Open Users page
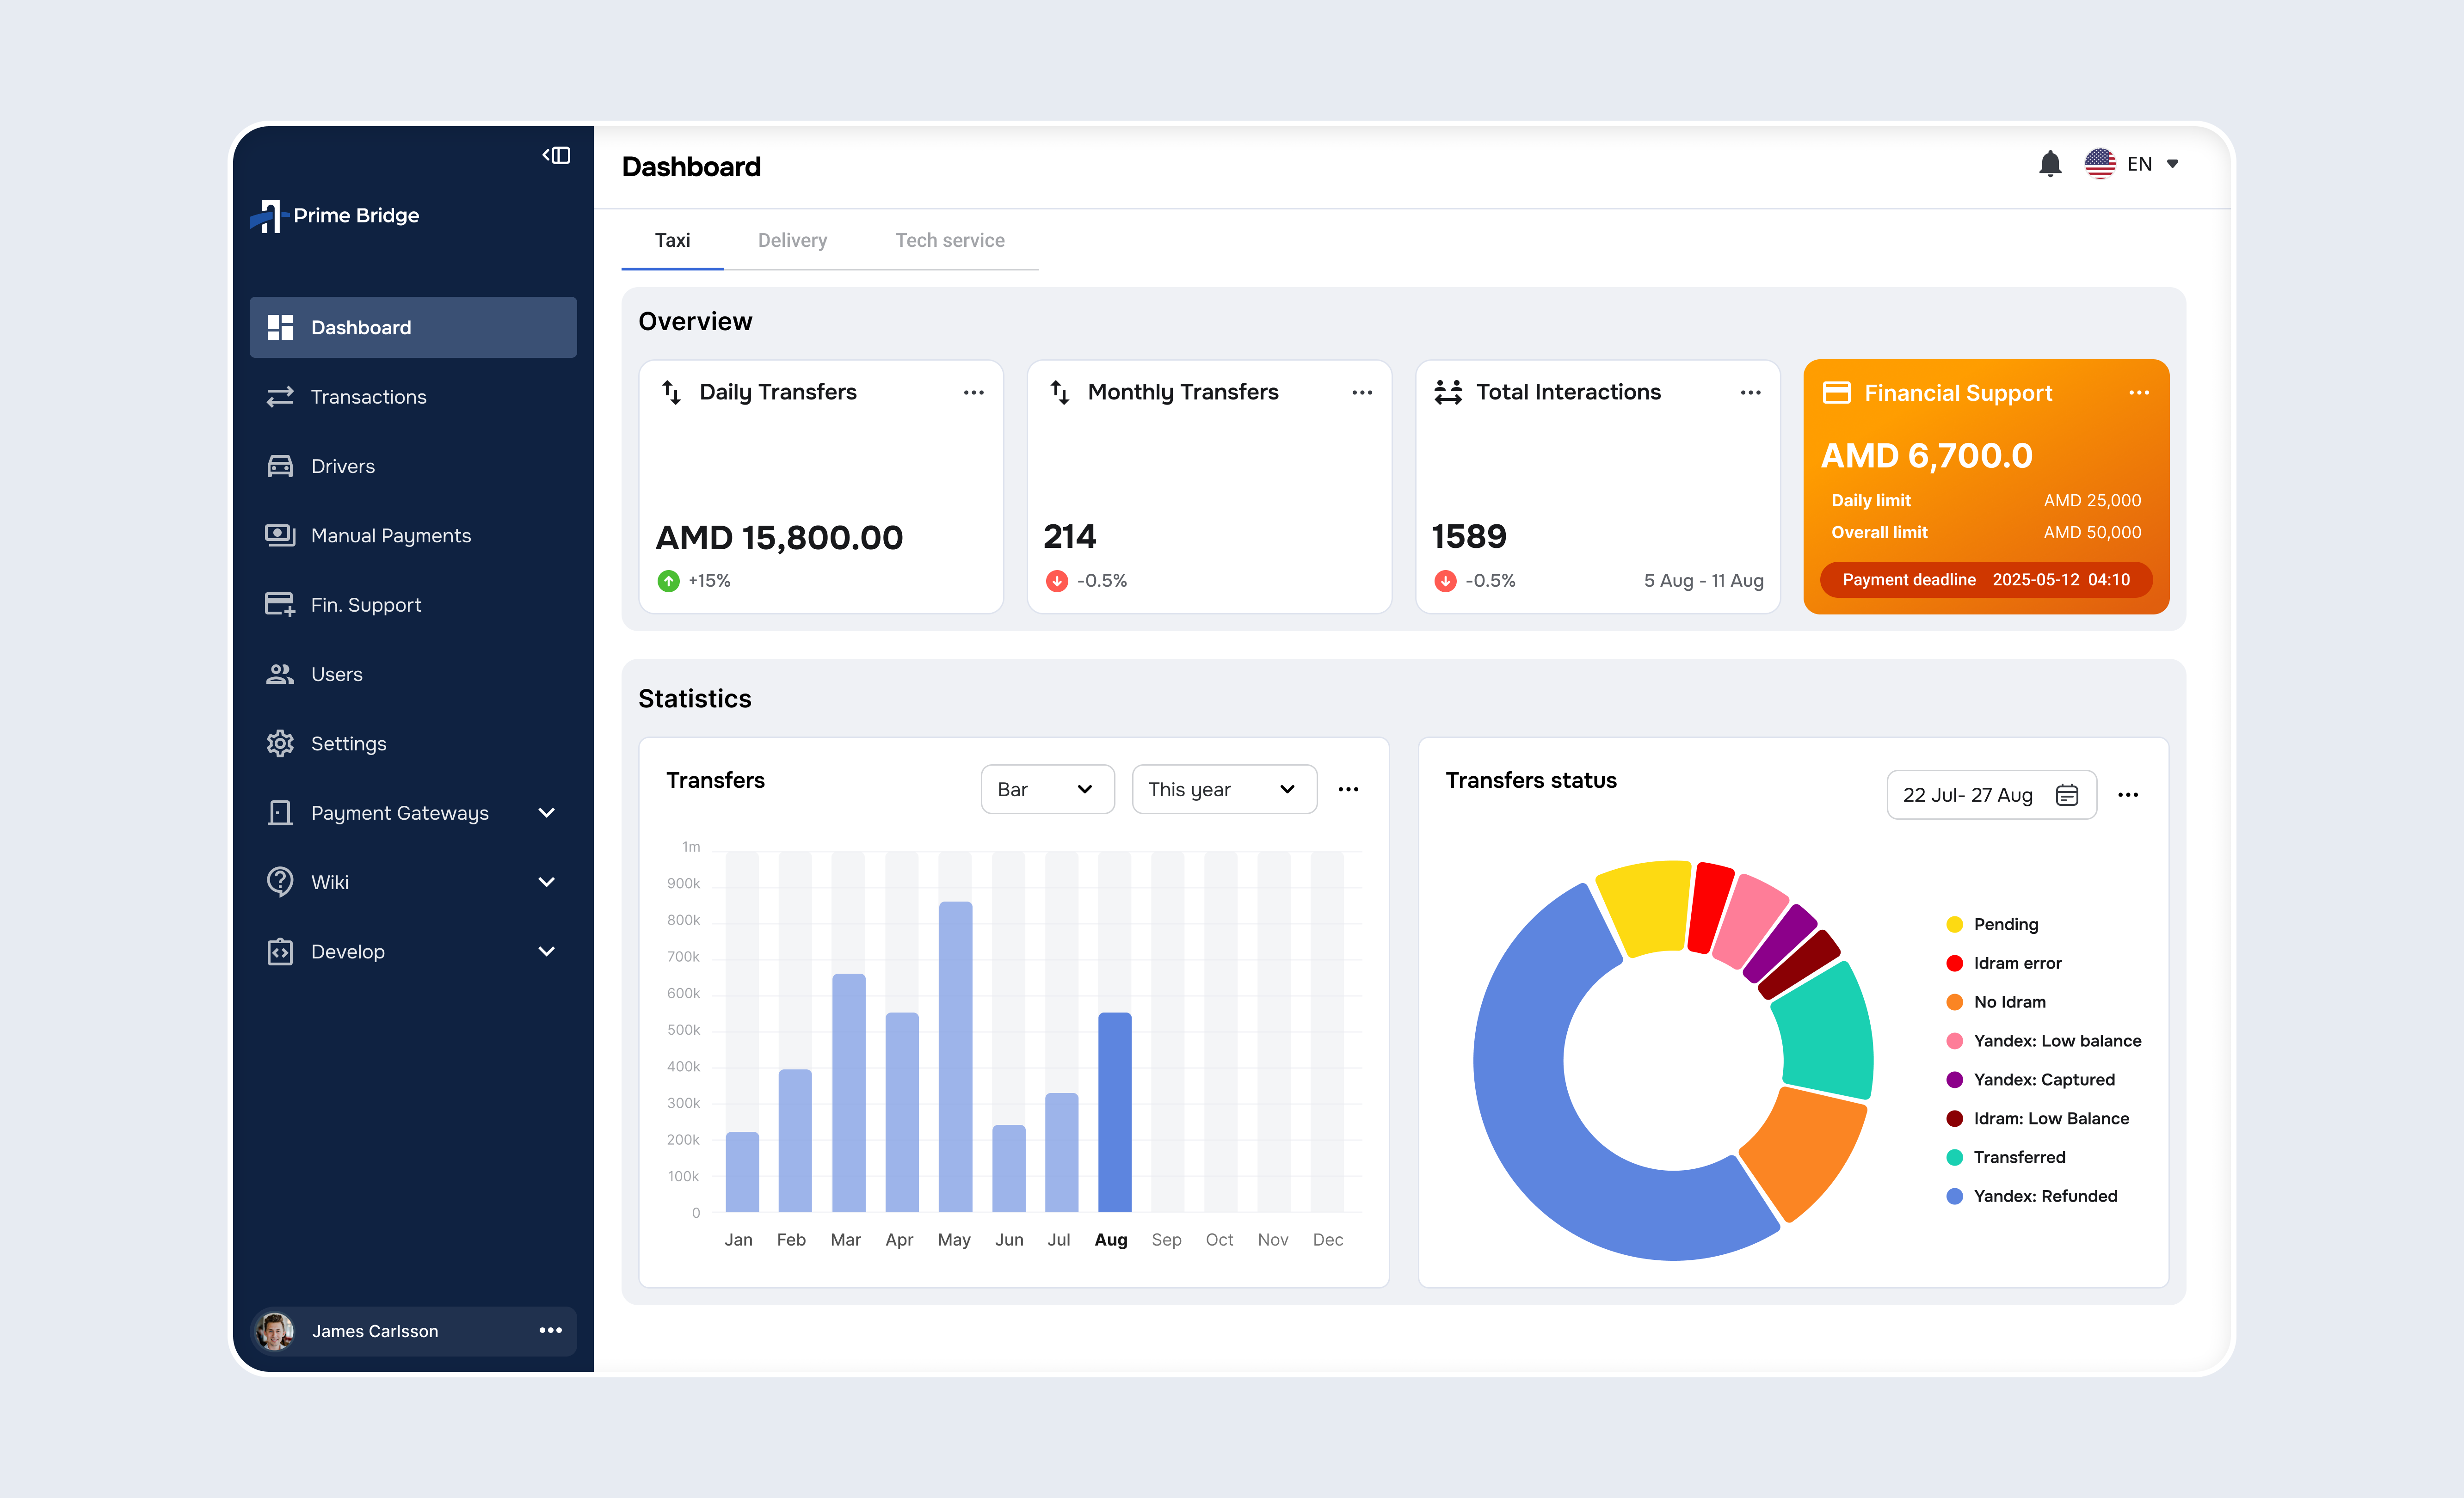The width and height of the screenshot is (2464, 1498). [413, 674]
